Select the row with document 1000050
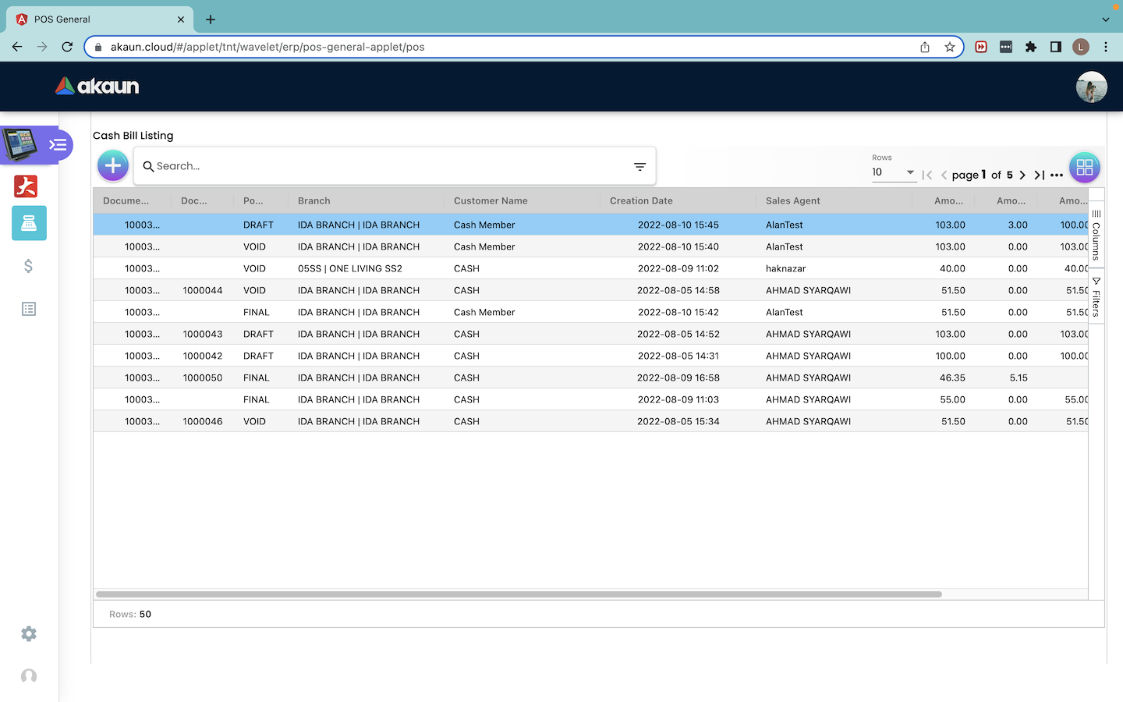 203,378
